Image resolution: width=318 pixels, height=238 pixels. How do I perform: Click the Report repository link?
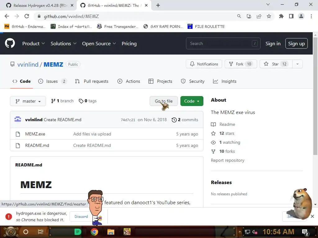[228, 160]
